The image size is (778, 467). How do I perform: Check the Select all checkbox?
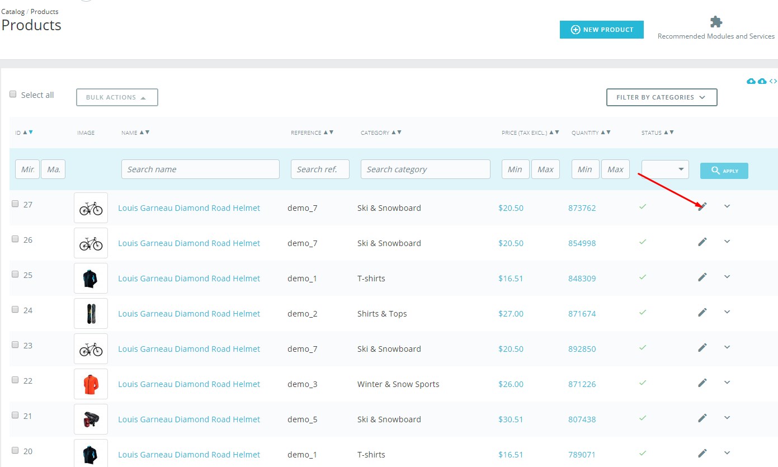13,95
